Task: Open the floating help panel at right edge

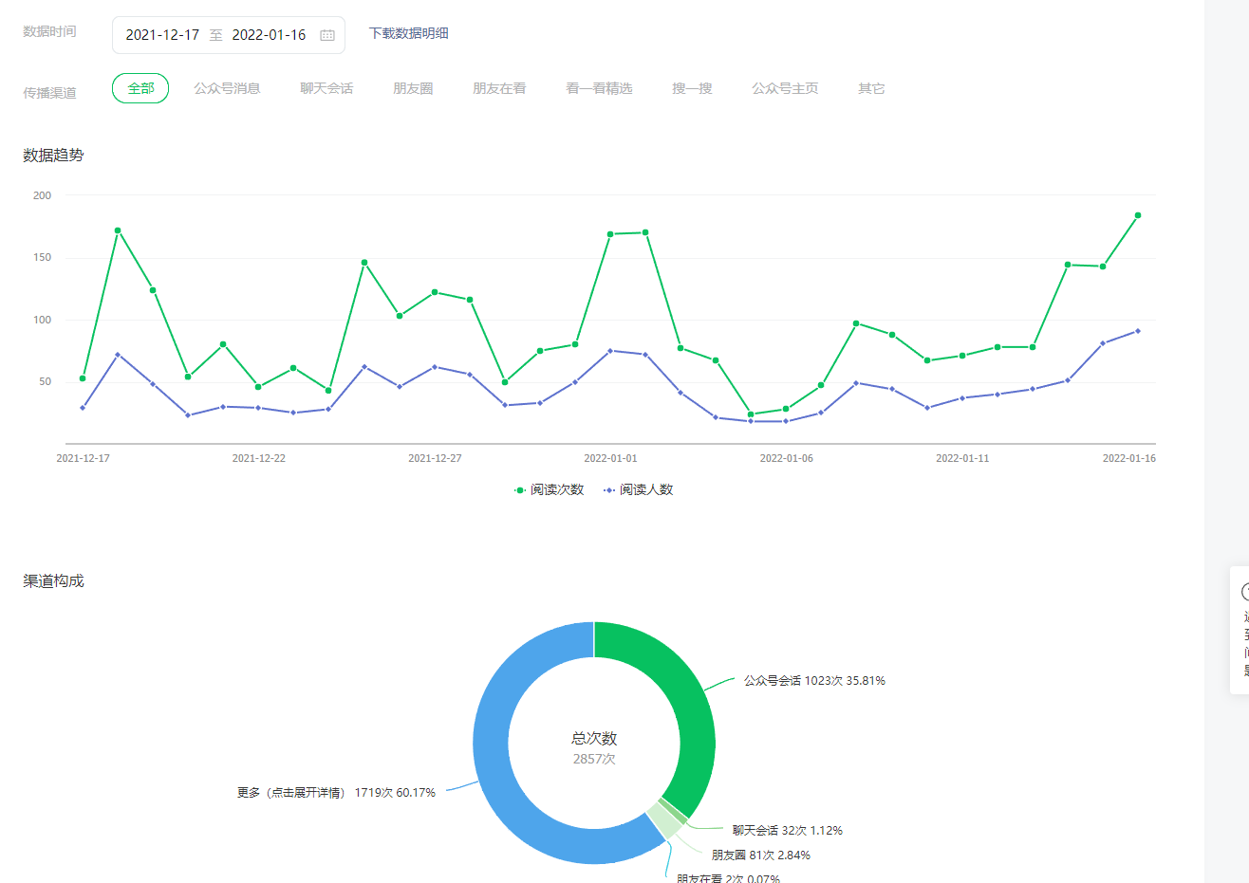Action: 1240,630
